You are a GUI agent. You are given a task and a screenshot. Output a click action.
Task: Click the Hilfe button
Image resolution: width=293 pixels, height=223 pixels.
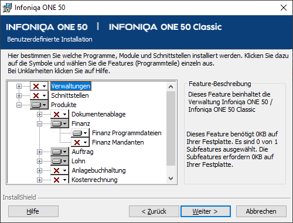click(33, 211)
